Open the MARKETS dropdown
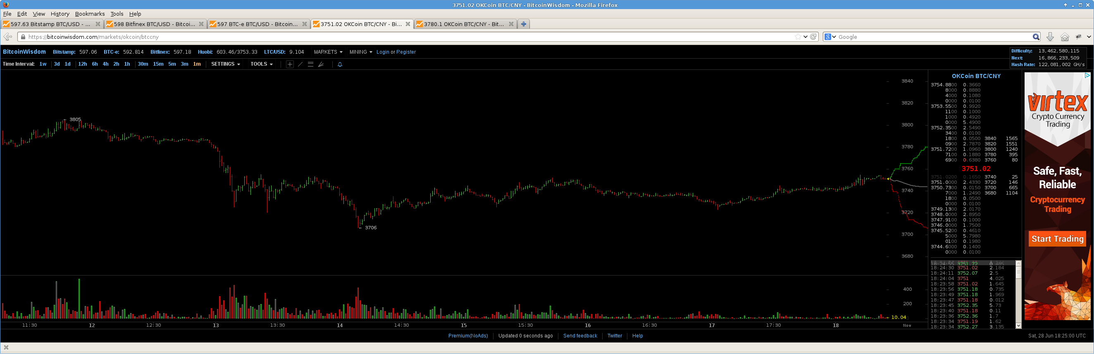Image resolution: width=1094 pixels, height=354 pixels. tap(328, 52)
